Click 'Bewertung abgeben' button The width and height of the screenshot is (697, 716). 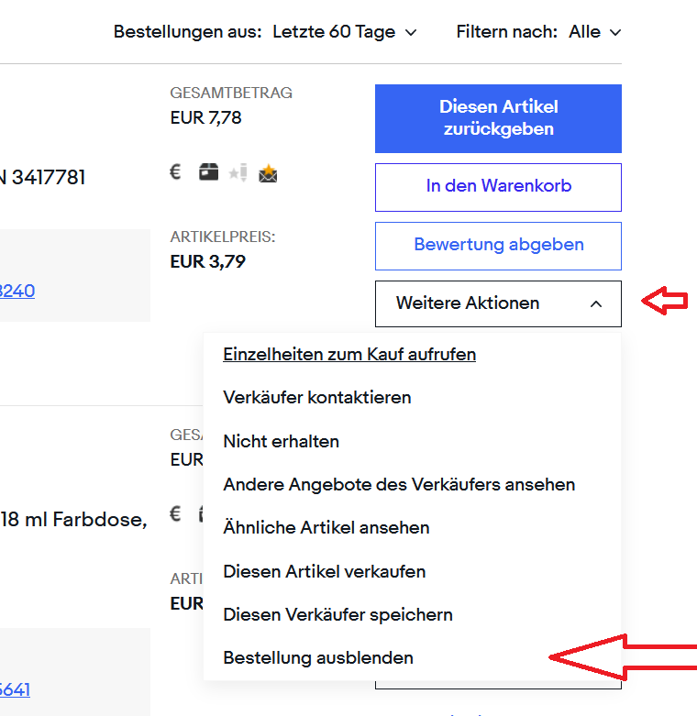point(498,245)
